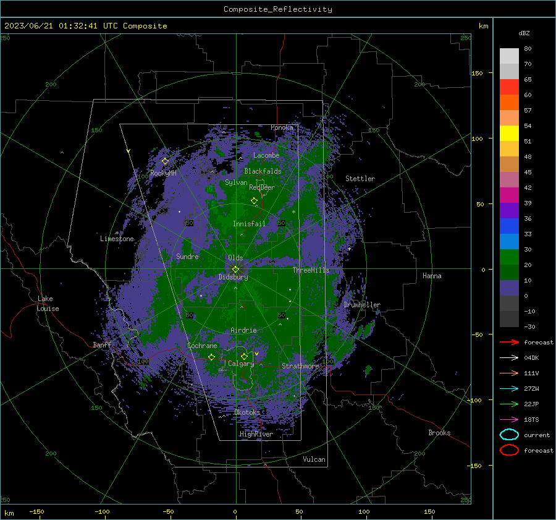The width and height of the screenshot is (556, 520).
Task: Select the slate purple 0-10 dBZ swatch
Action: [x=509, y=288]
